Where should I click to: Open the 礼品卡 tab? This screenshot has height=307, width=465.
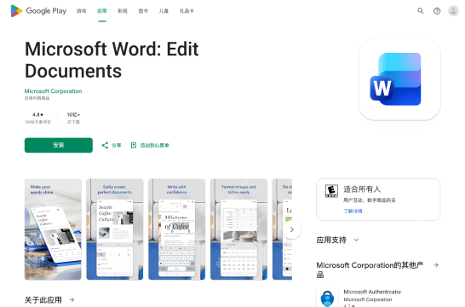coord(187,11)
